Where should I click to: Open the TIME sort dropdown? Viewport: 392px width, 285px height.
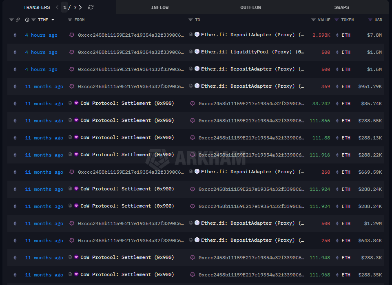52,20
